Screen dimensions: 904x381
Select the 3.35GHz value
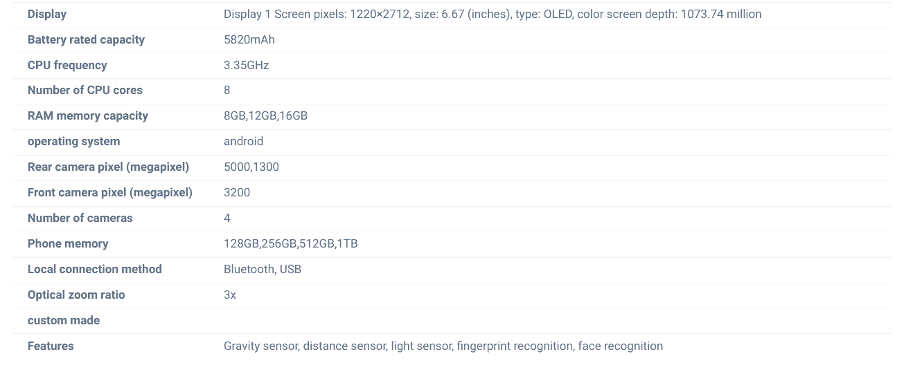point(246,65)
